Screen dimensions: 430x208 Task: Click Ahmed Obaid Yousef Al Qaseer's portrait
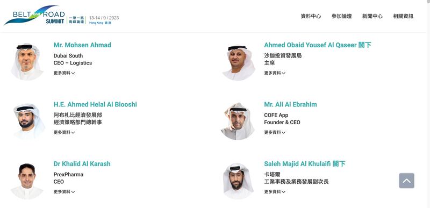tap(238, 62)
